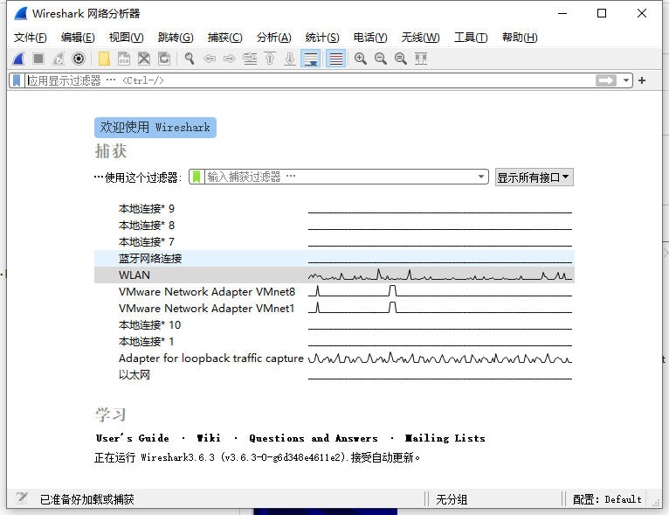
Task: Click the 配置: Default profile status
Action: point(607,499)
